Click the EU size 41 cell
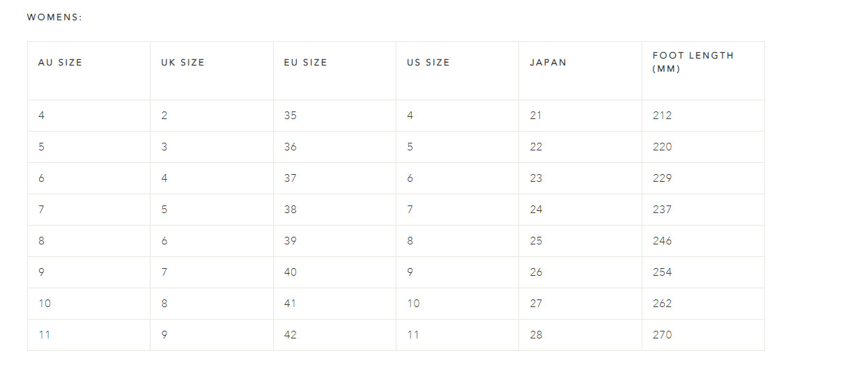841x383 pixels. click(334, 304)
